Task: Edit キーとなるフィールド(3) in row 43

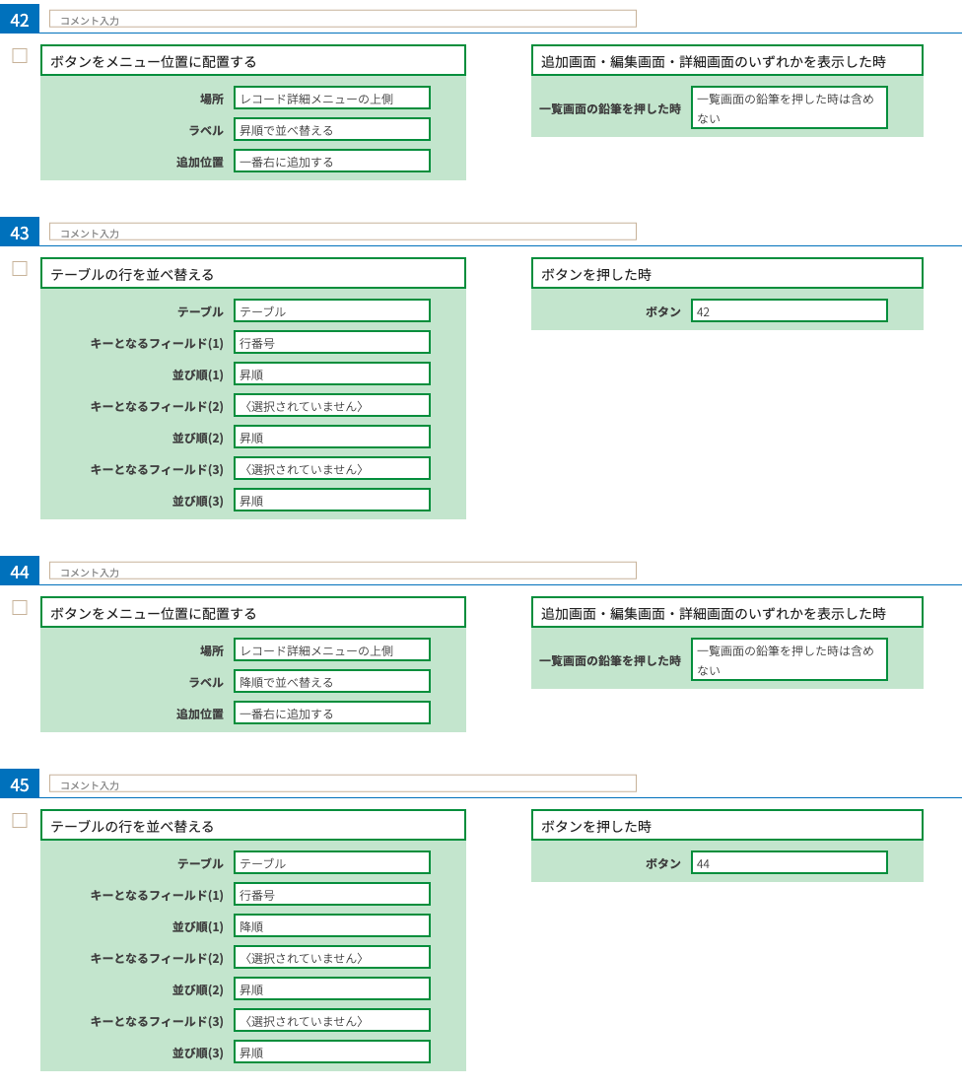Action: pyautogui.click(x=332, y=468)
